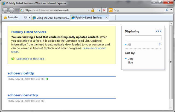Click the Refresh page icon
The width and height of the screenshot is (175, 112).
pyautogui.click(x=99, y=10)
